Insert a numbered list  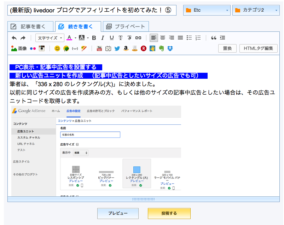point(198,38)
